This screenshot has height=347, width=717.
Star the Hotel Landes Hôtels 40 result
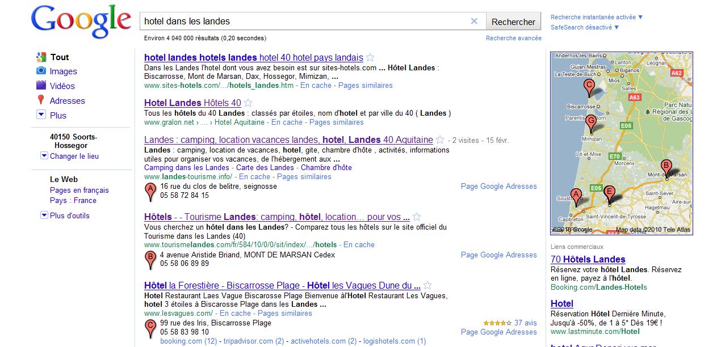pos(248,103)
